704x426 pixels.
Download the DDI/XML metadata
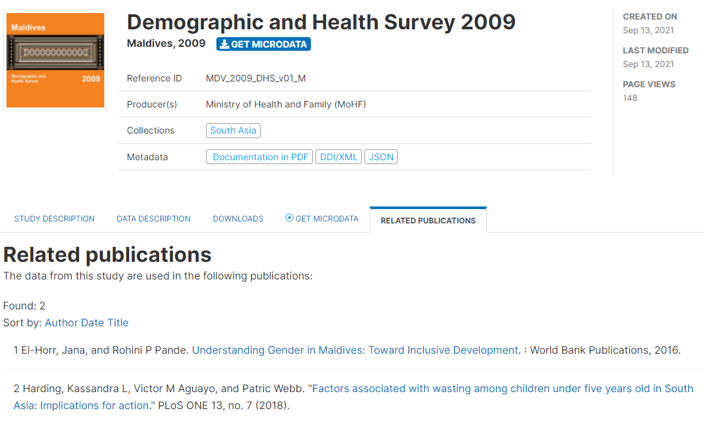click(x=338, y=157)
